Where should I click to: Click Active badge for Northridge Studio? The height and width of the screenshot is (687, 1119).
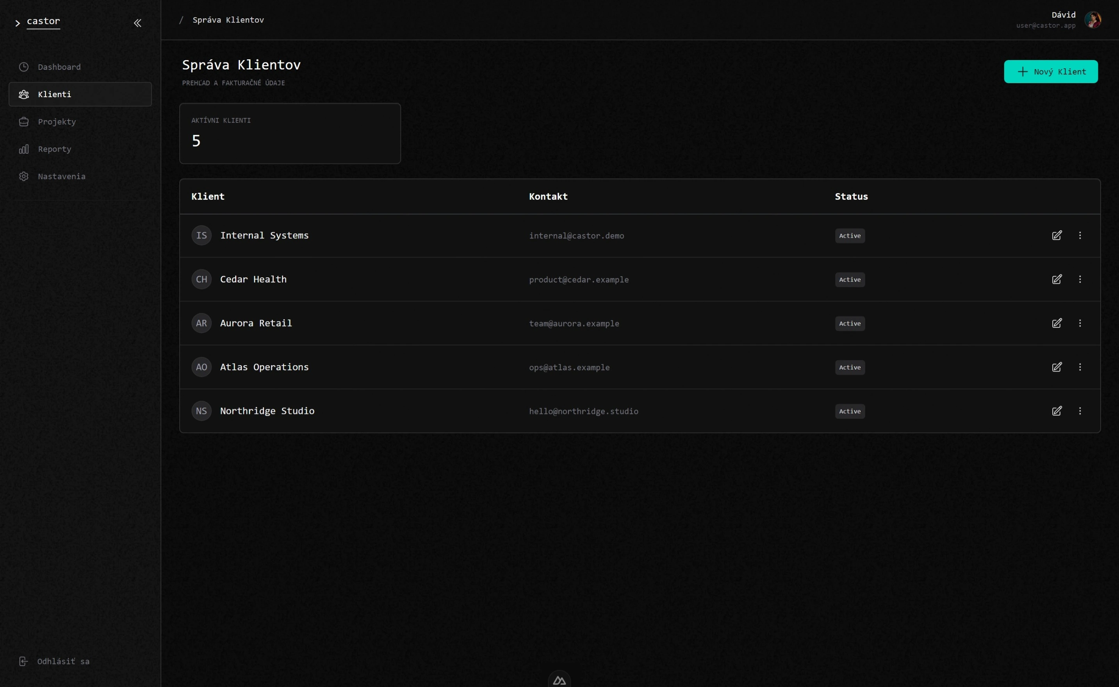[850, 411]
